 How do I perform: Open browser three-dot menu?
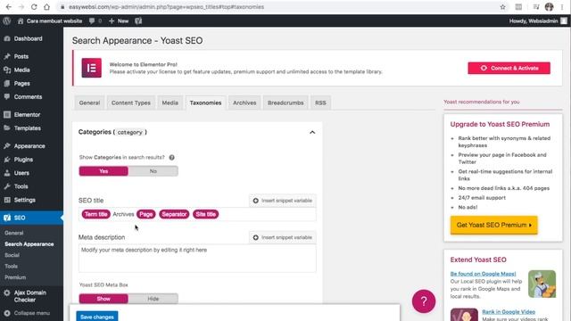click(x=562, y=7)
